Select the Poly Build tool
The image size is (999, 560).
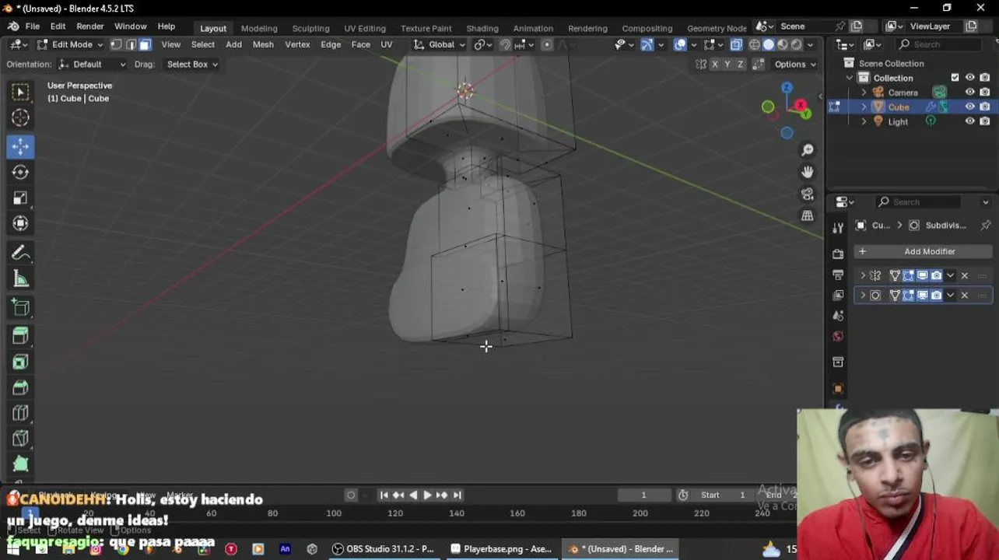(x=20, y=464)
